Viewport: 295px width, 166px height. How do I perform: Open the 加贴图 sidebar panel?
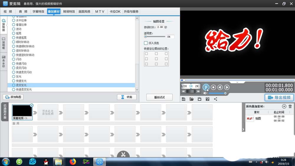point(4,25)
